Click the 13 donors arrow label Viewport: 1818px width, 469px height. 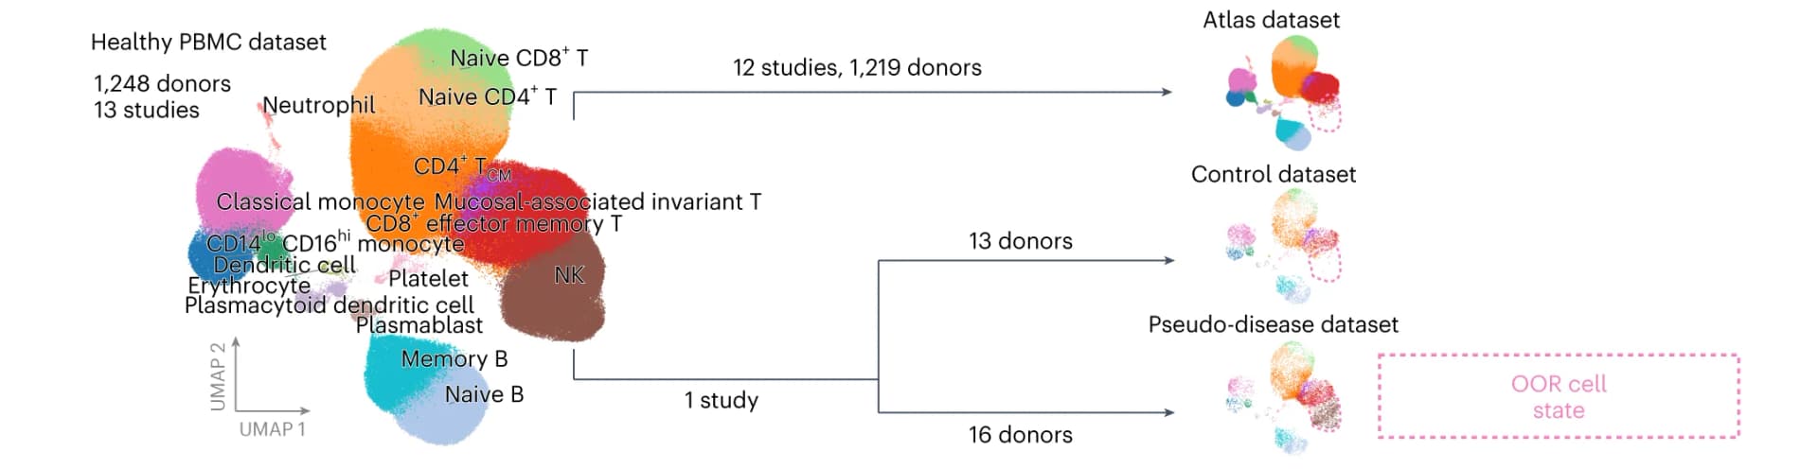pyautogui.click(x=1021, y=241)
